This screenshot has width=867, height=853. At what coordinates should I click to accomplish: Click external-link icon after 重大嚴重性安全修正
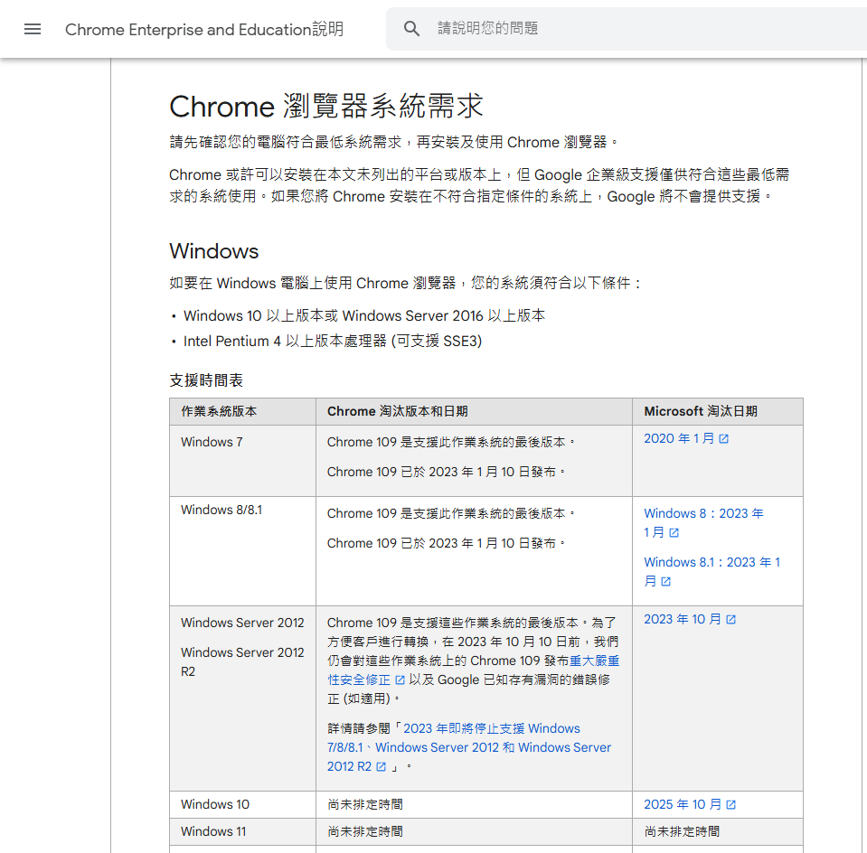tap(401, 680)
